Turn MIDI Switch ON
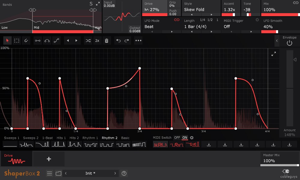Screen dimensions: 300x180 click(x=184, y=138)
